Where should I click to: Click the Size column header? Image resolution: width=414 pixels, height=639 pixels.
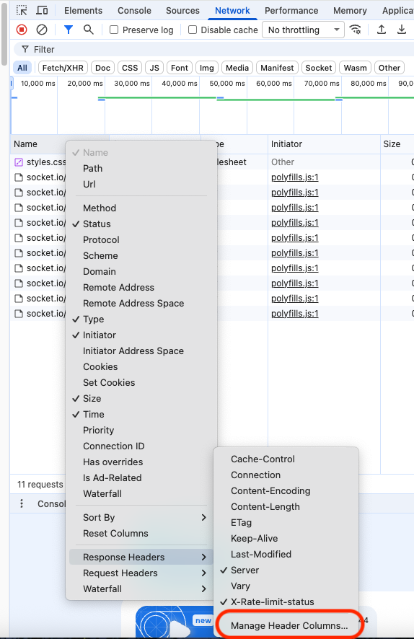[397, 144]
